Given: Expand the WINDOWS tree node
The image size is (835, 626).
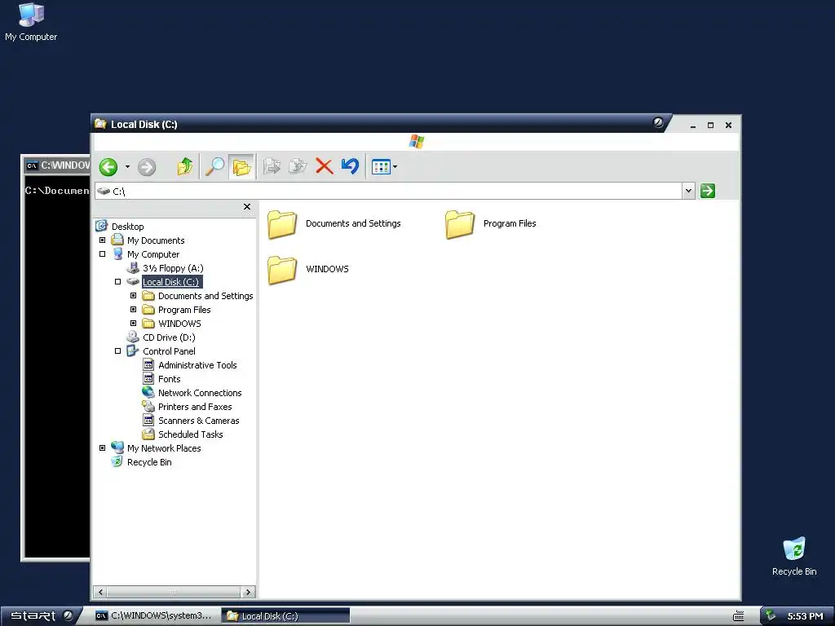Looking at the screenshot, I should click(x=133, y=323).
